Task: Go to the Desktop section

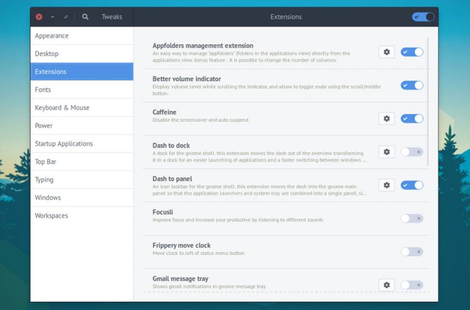Action: point(82,54)
